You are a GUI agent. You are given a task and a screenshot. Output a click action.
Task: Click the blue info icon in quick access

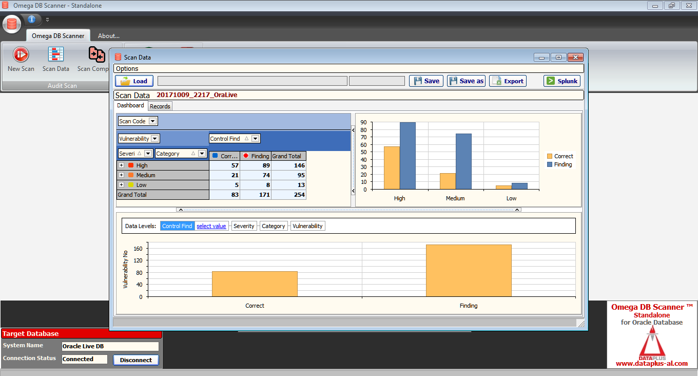tap(32, 20)
